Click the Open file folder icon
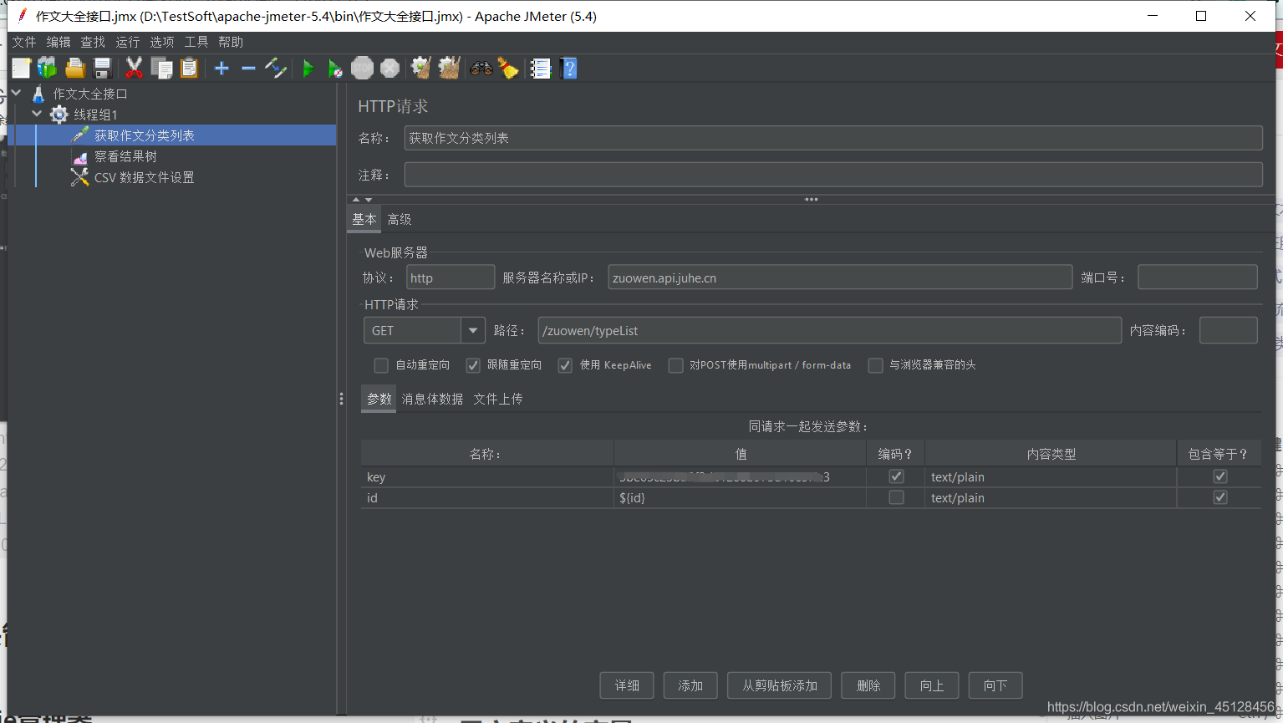 (x=75, y=69)
